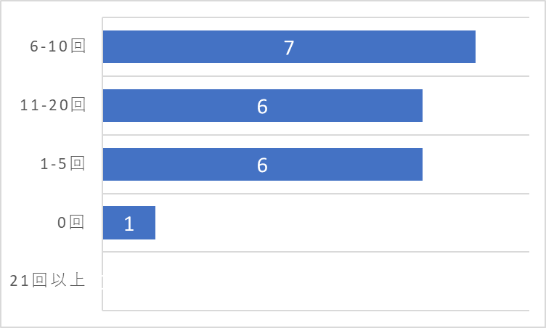Click the blank plot space right of the 6-10回 bar
Screen dimensions: 546x328
(502, 46)
